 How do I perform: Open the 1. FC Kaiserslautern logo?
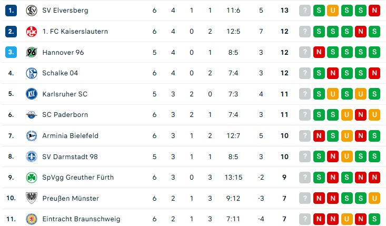(32, 32)
